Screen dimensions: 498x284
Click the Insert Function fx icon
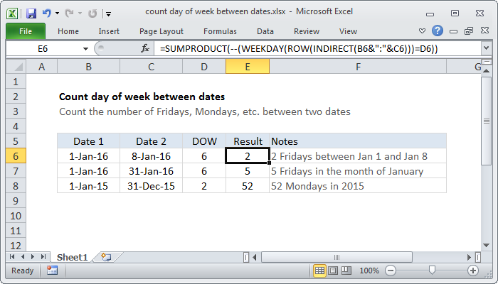[145, 48]
